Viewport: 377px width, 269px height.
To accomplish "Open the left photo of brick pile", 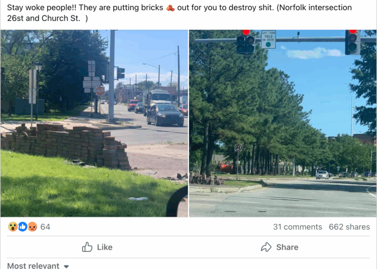I will coord(95,123).
